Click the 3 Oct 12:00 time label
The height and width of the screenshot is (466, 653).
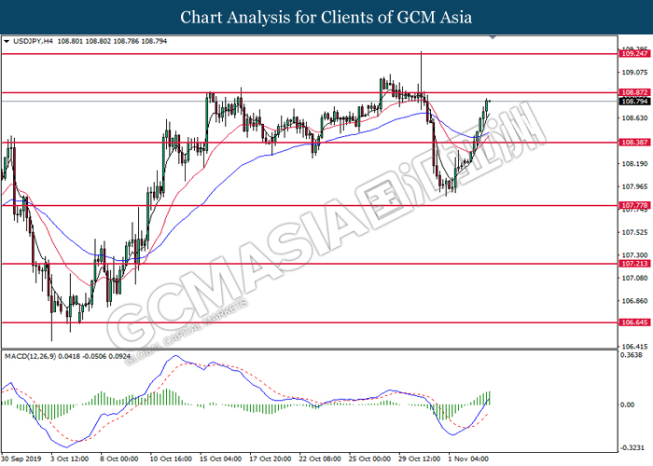(70, 459)
